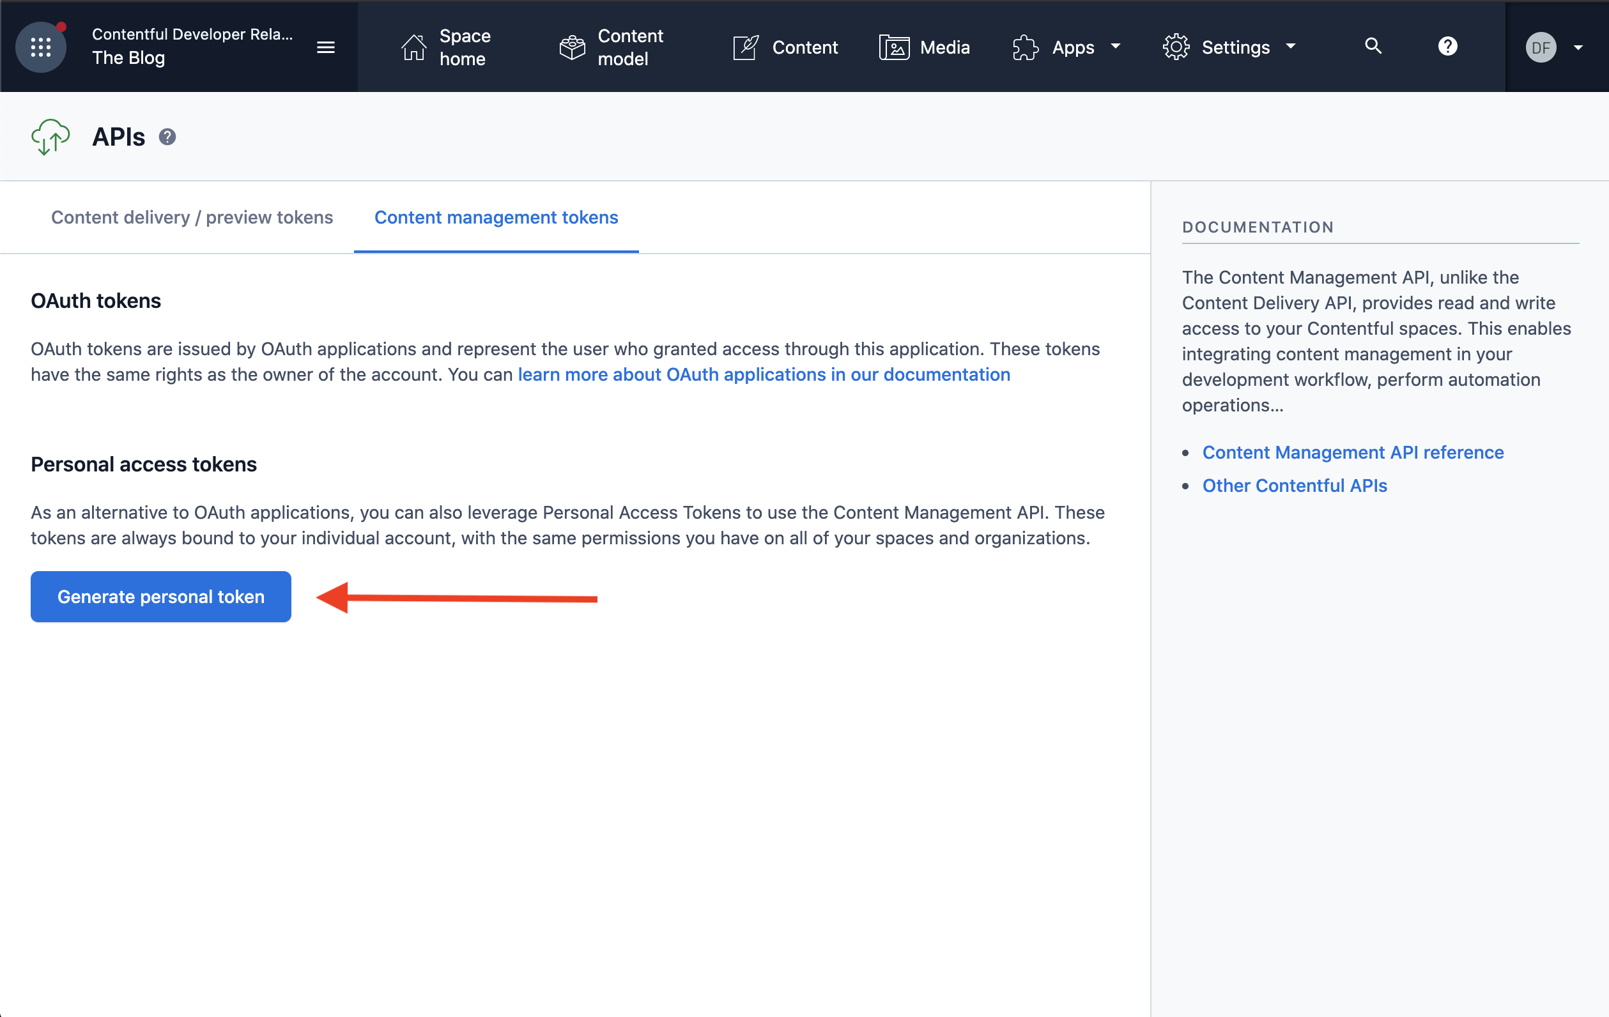Open the learn more about OAuth applications link
Image resolution: width=1609 pixels, height=1017 pixels.
pyautogui.click(x=764, y=374)
